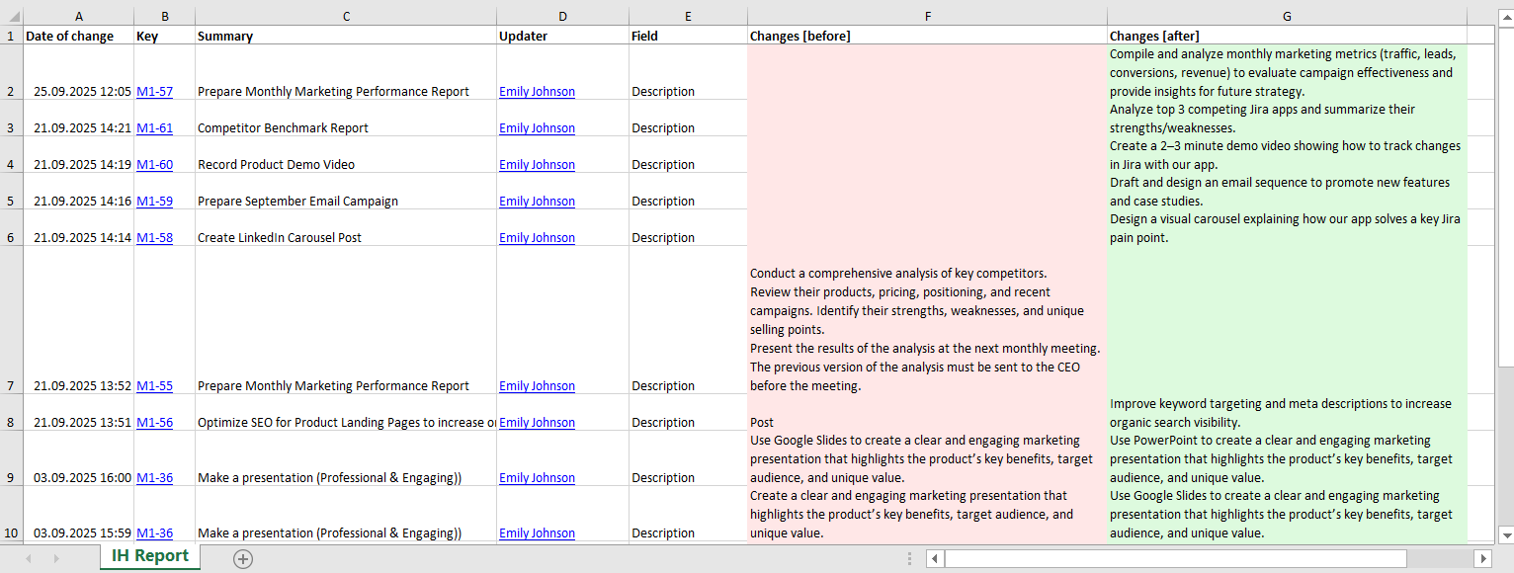Select row 7 by its row header
The width and height of the screenshot is (1514, 573).
tap(11, 386)
